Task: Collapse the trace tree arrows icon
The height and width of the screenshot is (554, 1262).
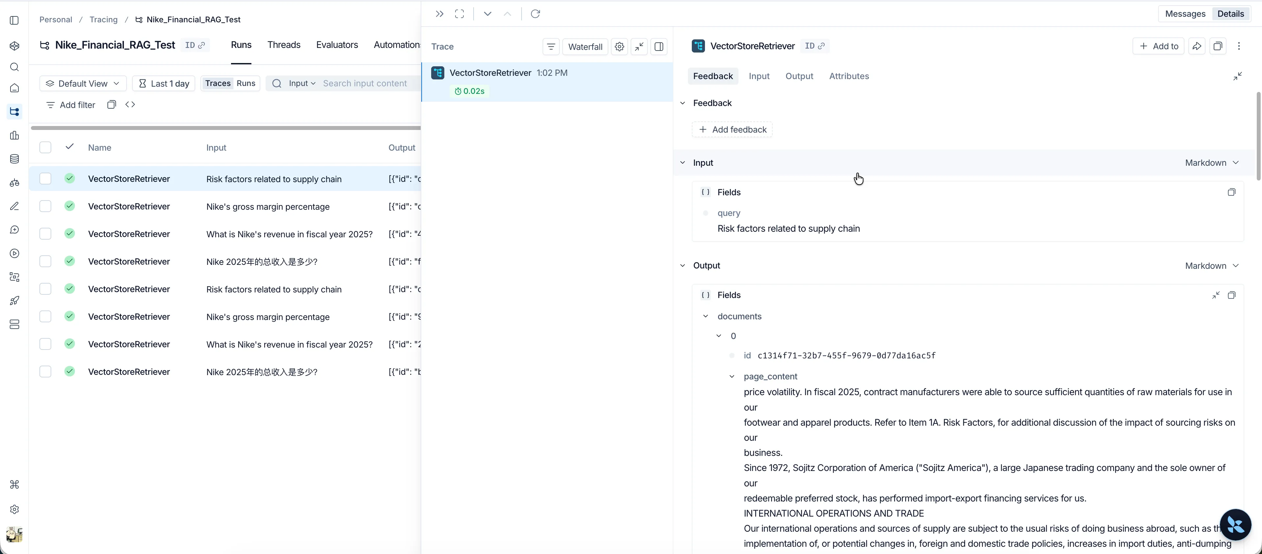Action: (x=639, y=47)
